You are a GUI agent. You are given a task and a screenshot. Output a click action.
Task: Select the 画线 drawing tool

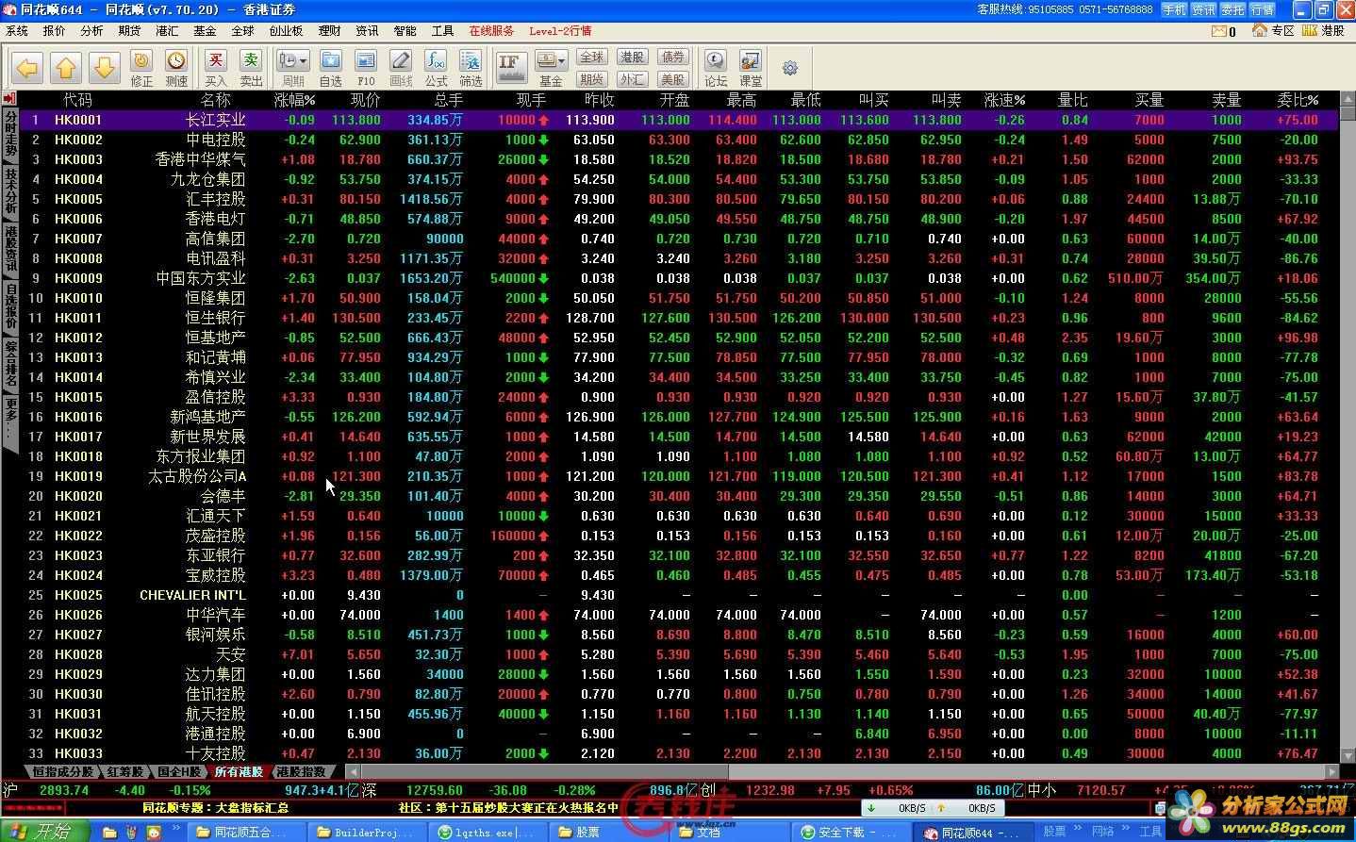(x=401, y=68)
